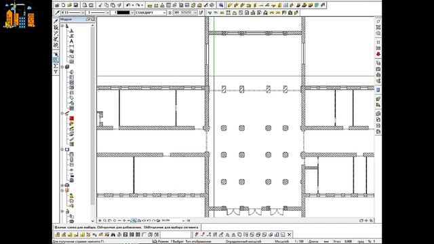Click the Угол 0.000 field in status bar
Screen dimensions: 434x244
[x=342, y=241]
